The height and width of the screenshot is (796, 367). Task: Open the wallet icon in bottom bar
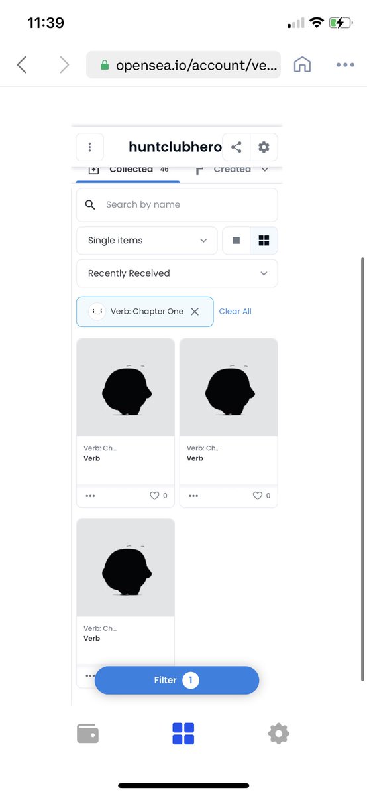tap(87, 734)
